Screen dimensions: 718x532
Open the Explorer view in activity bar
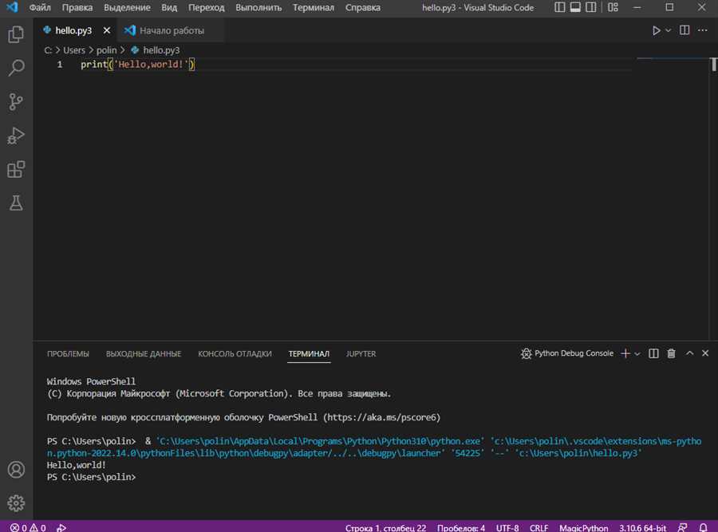tap(16, 34)
